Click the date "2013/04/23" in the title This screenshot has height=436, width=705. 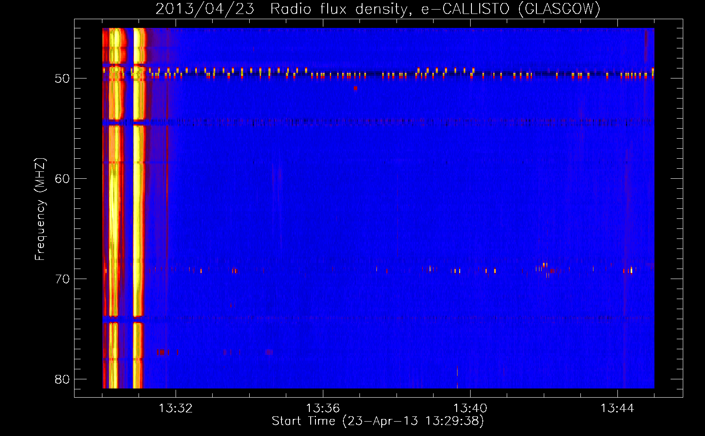[205, 9]
